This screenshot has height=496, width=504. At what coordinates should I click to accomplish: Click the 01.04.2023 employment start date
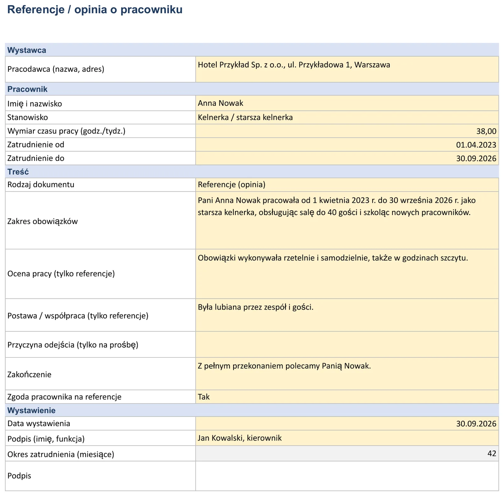[x=347, y=145]
